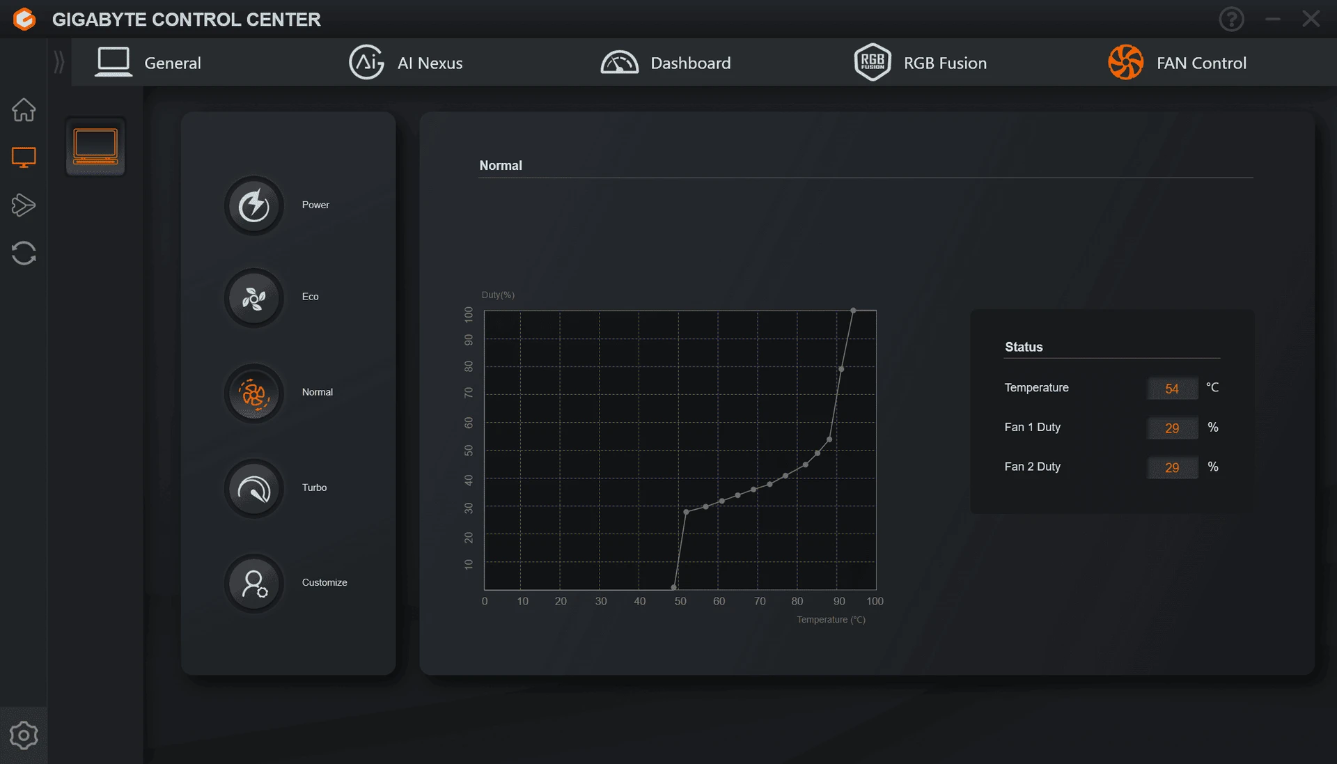1337x764 pixels.
Task: Click the Temperature value 54 field
Action: pos(1172,389)
